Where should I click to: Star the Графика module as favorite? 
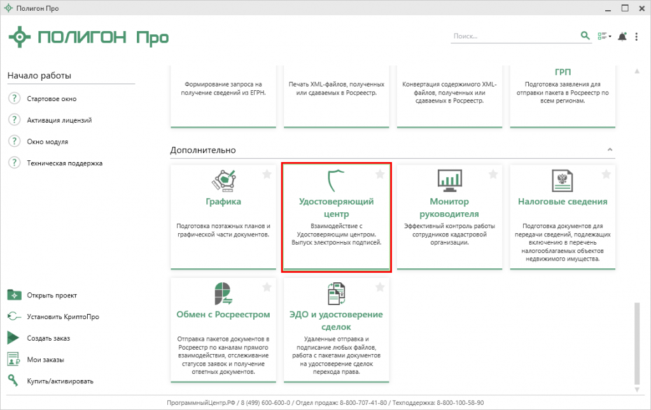[267, 174]
